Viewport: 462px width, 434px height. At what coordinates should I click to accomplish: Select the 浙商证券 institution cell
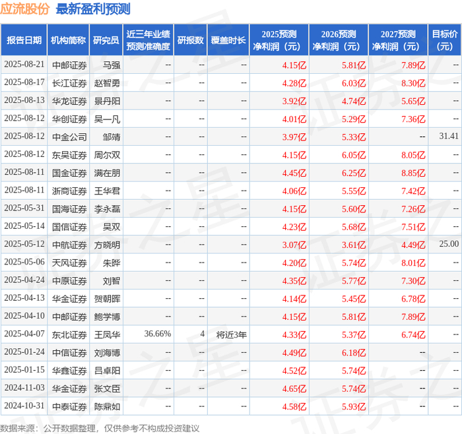[x=69, y=191]
